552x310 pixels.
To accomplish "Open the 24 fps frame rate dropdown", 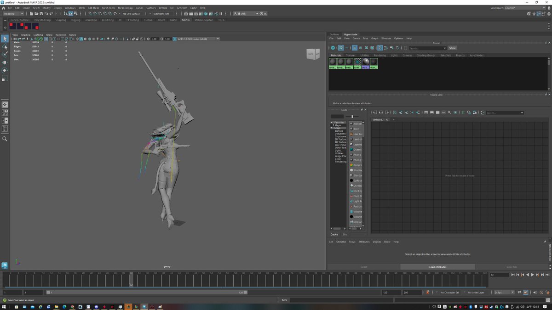I will (x=504, y=292).
